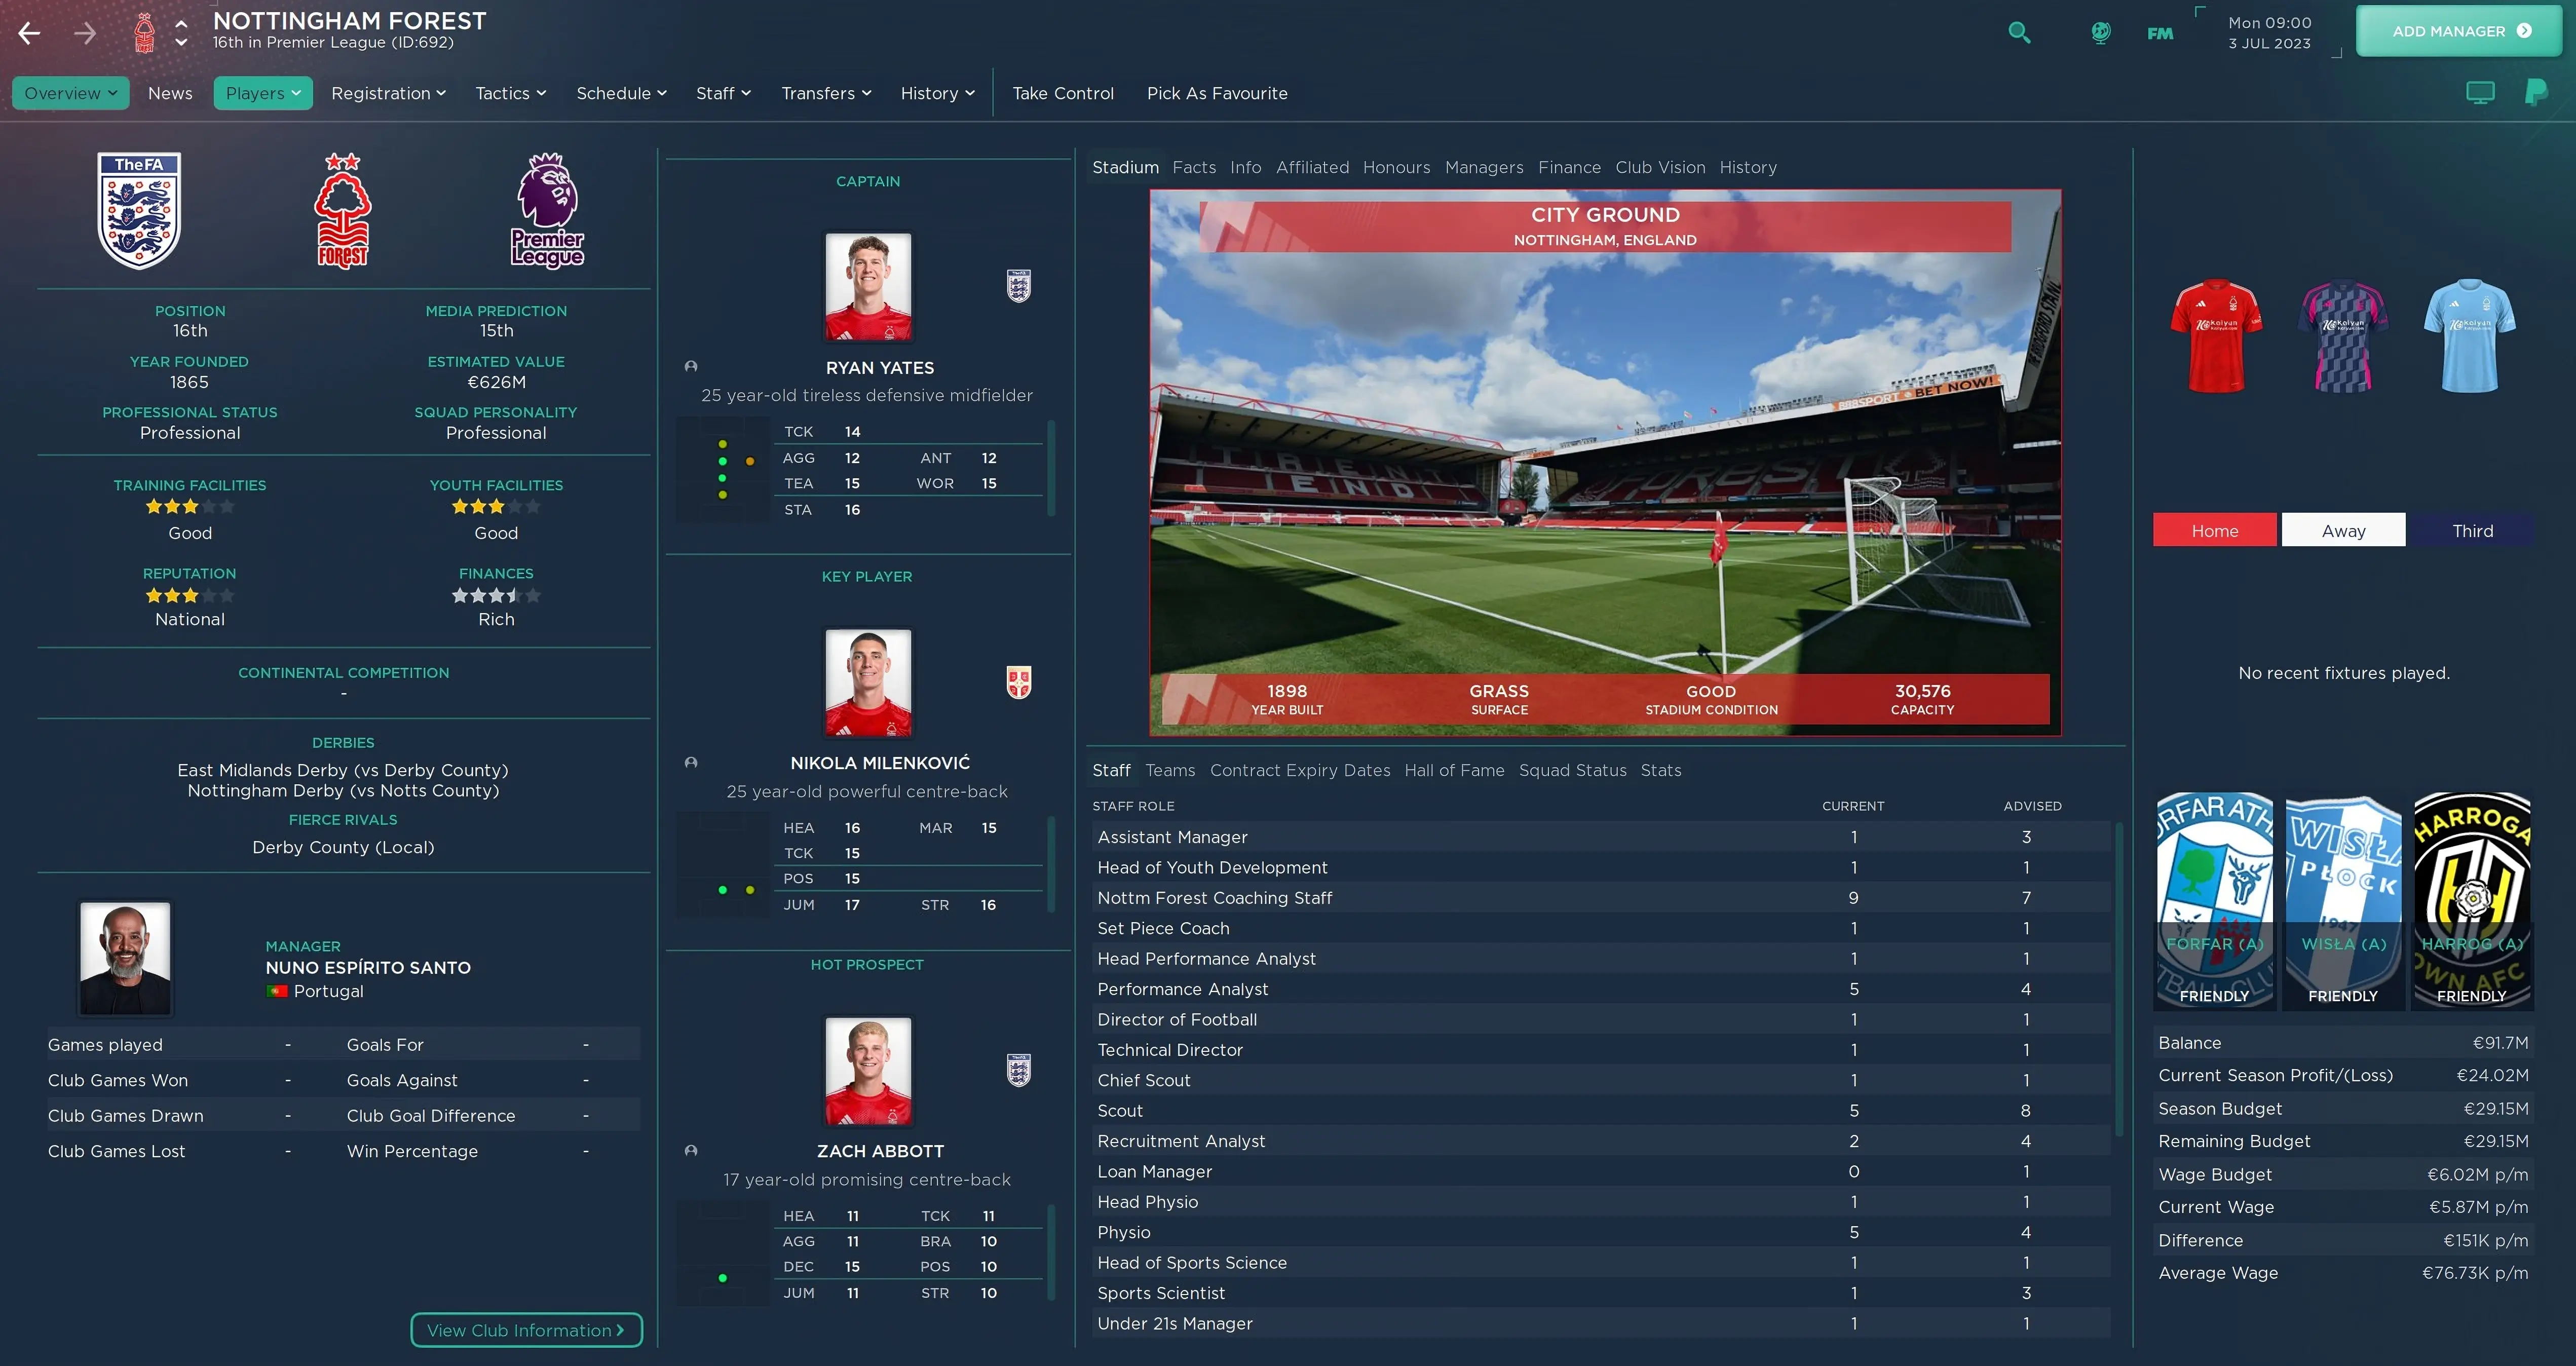Open the Hall of Fame tab
2576x1366 pixels.
click(x=1454, y=770)
